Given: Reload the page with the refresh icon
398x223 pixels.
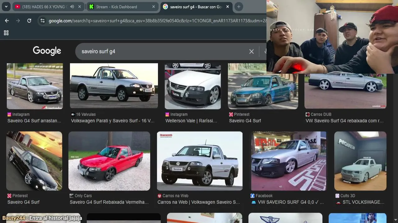Looking at the screenshot, I should click(x=29, y=21).
